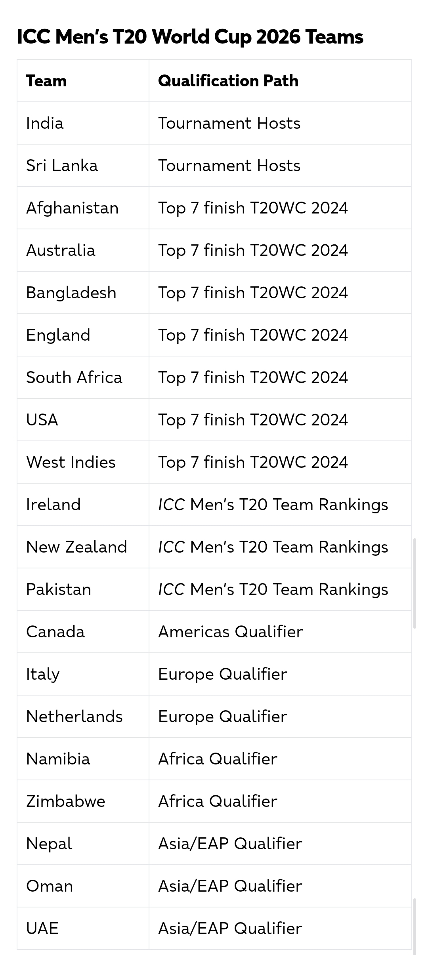The height and width of the screenshot is (955, 428).
Task: Click the qualification path for Bangladesh
Action: tap(252, 293)
